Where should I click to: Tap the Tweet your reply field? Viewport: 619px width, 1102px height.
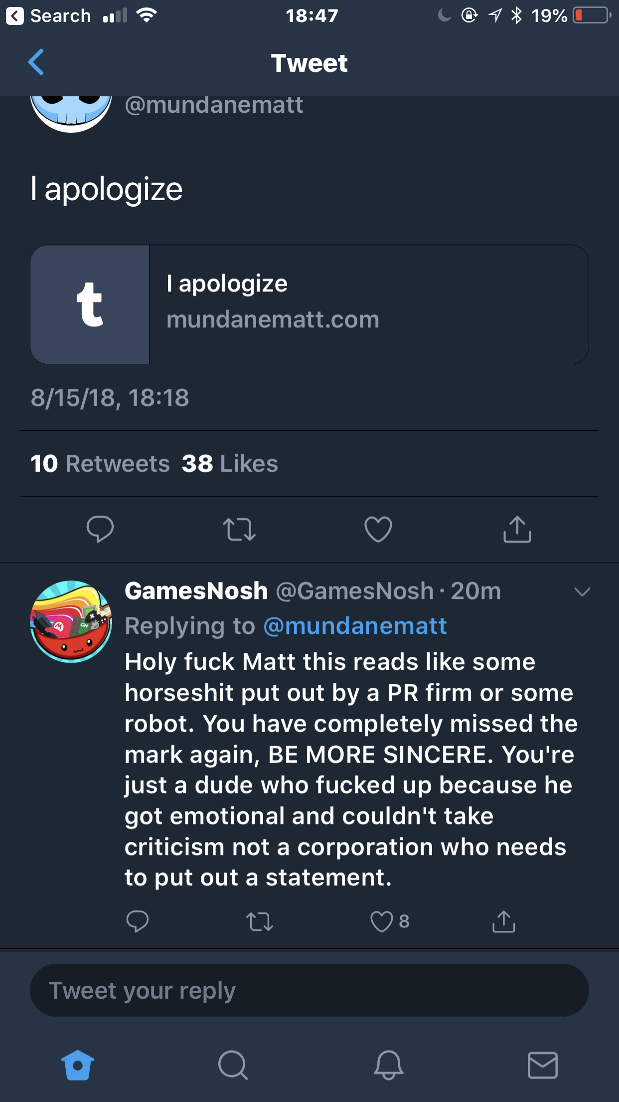[x=309, y=990]
